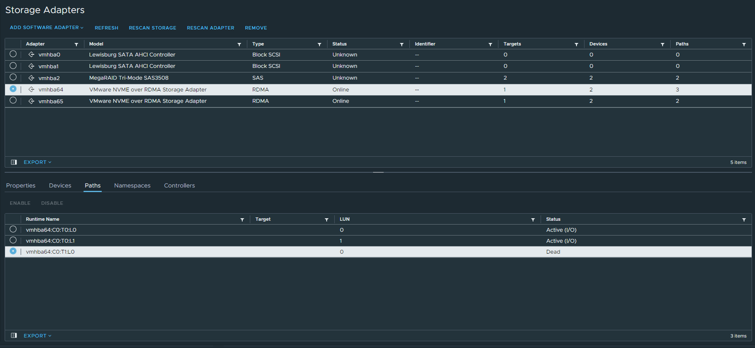Open filter on Adapter column

point(76,44)
